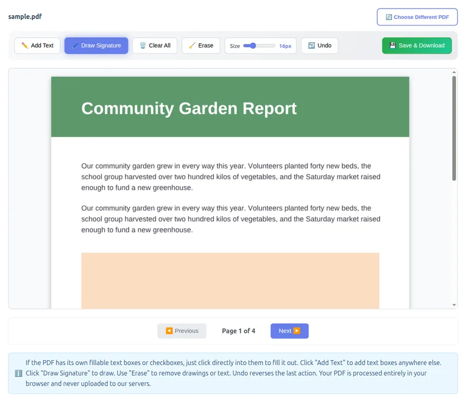Click the scroll down arrow of the PDF viewer
Image resolution: width=466 pixels, height=402 pixels.
coord(454,305)
